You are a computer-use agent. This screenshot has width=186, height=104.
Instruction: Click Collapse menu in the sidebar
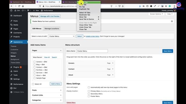tap(19, 92)
